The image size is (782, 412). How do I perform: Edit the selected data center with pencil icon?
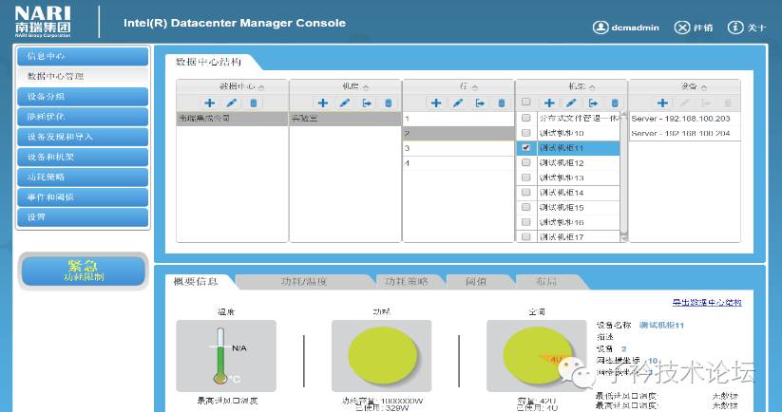(232, 103)
